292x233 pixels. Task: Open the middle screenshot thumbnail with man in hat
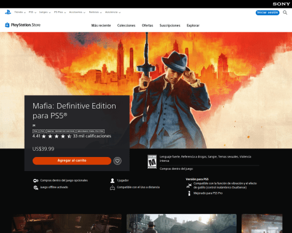point(181,223)
